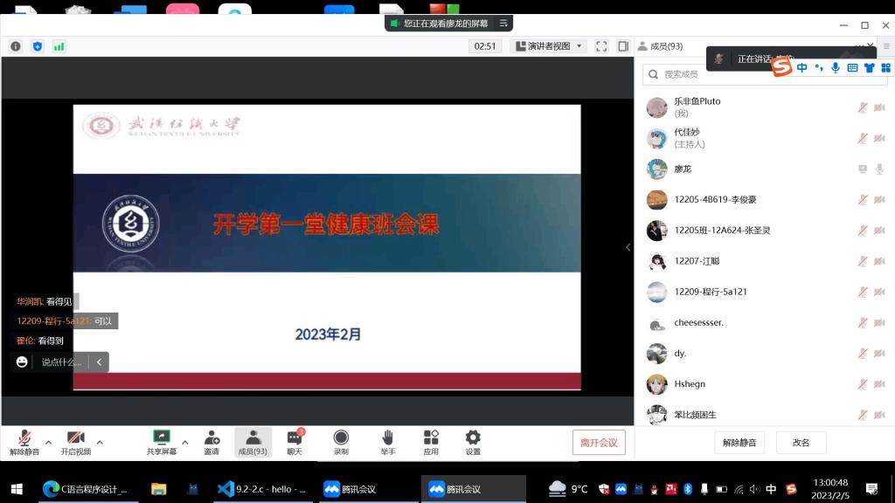Viewport: 895px width, 503px height.
Task: Open the Invite (邀请) option
Action: pos(212,442)
